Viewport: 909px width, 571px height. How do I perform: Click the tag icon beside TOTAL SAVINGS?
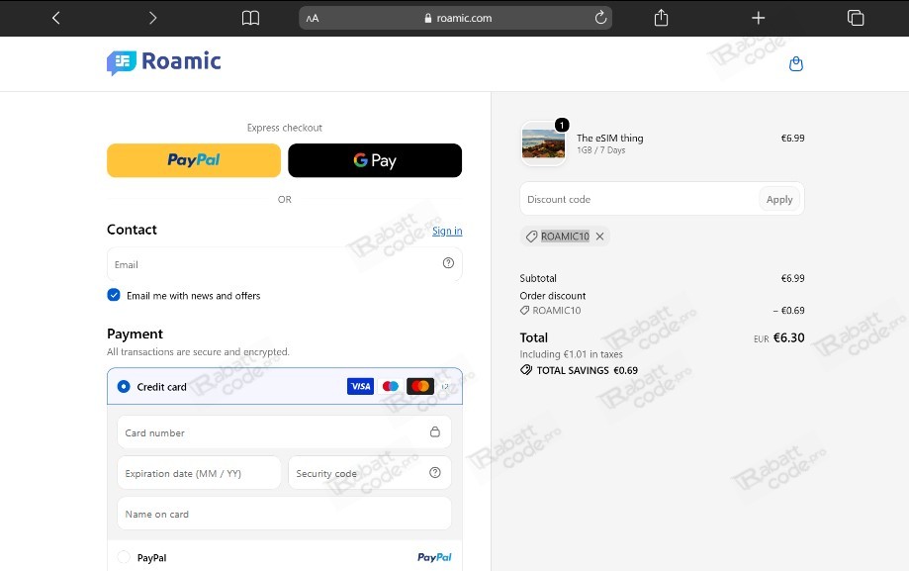pyautogui.click(x=526, y=370)
